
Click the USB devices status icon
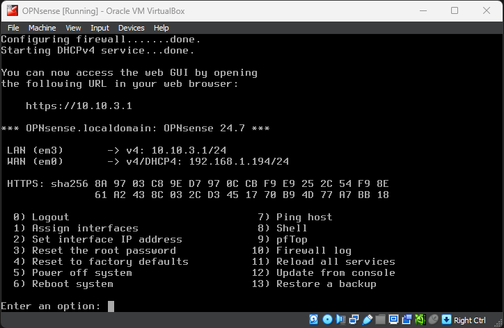point(367,320)
